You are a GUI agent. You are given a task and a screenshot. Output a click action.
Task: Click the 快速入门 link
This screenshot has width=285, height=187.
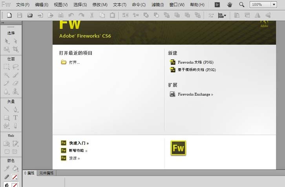[x=79, y=143]
